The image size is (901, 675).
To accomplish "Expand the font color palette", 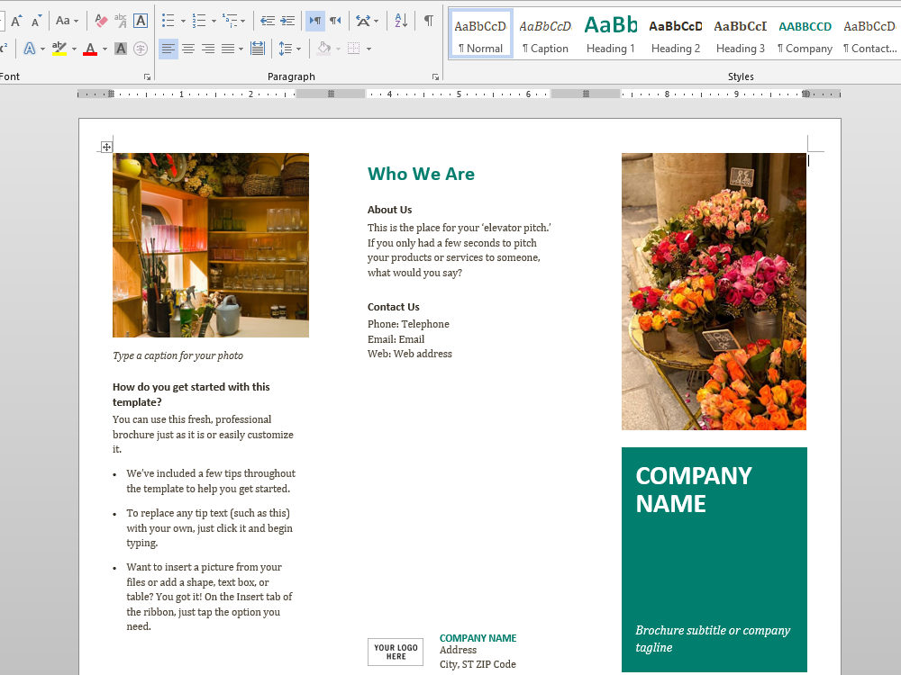I will 105,49.
